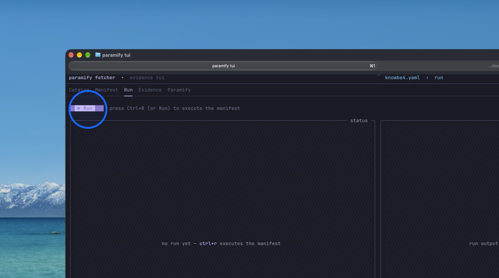Go to the Paramify tab
The image size is (499, 278).
coord(179,90)
